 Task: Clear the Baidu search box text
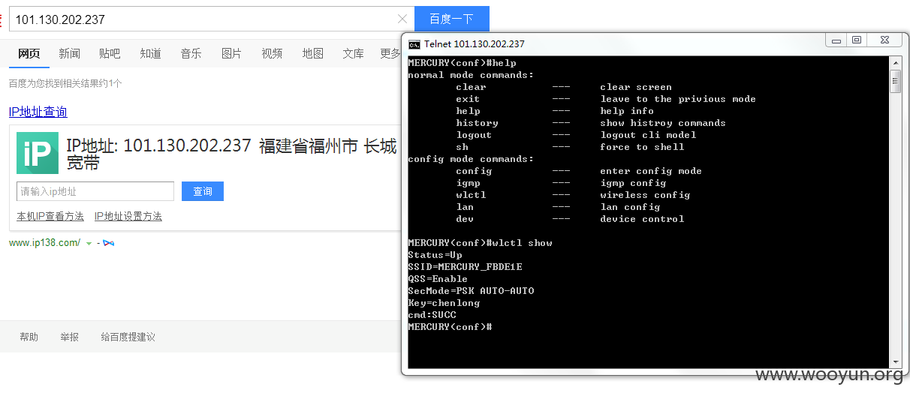tap(402, 19)
